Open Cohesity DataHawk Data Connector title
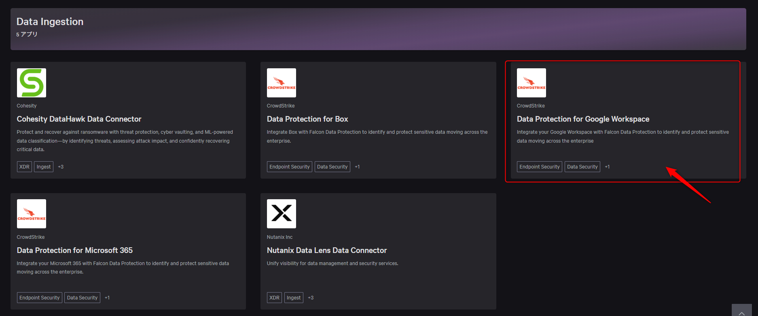Screen dimensions: 758x316 point(79,119)
